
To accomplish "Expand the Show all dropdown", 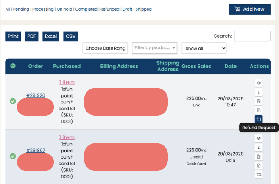I will (204, 48).
